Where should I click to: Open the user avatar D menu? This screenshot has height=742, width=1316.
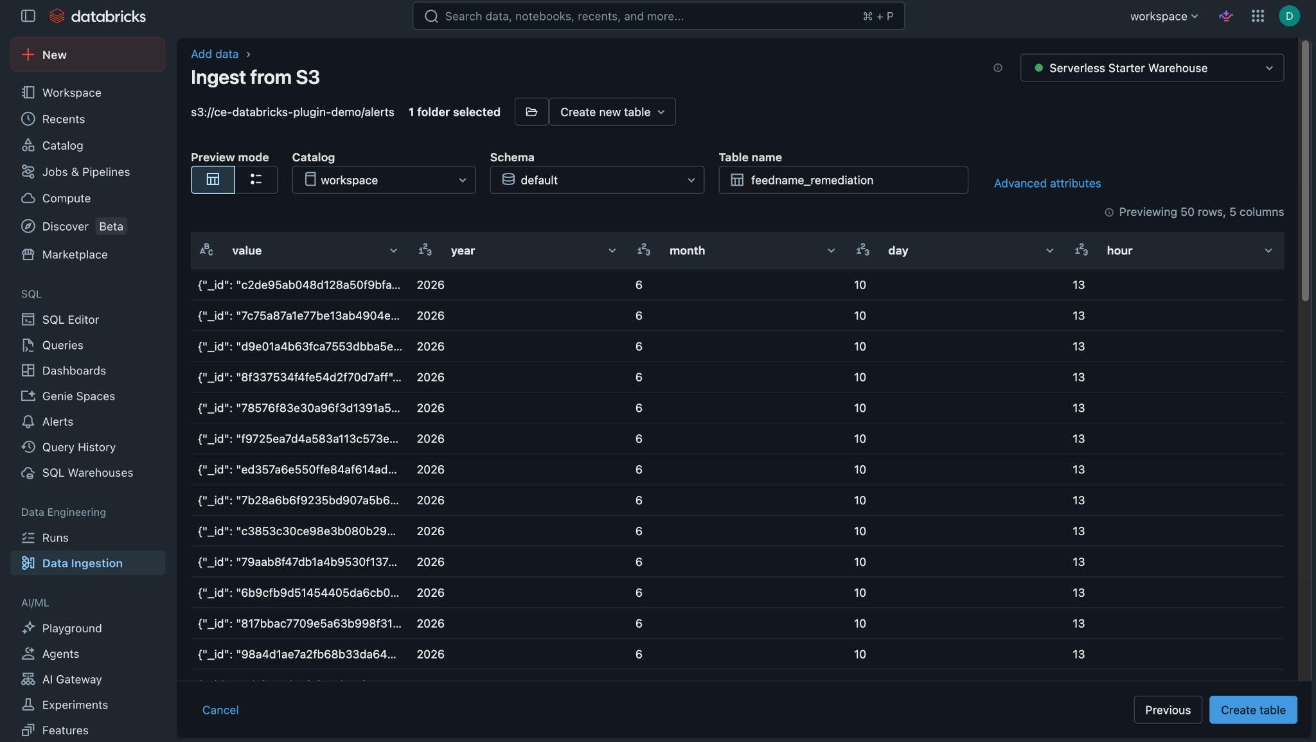1289,16
